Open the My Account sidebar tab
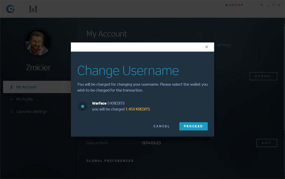 26,87
